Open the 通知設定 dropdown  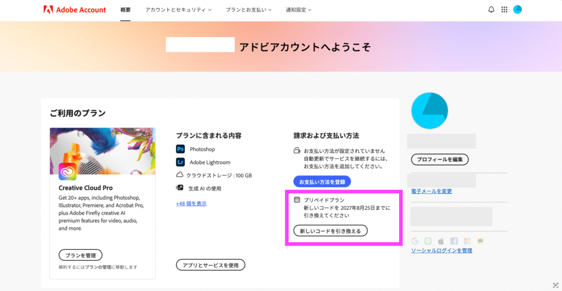pos(298,10)
